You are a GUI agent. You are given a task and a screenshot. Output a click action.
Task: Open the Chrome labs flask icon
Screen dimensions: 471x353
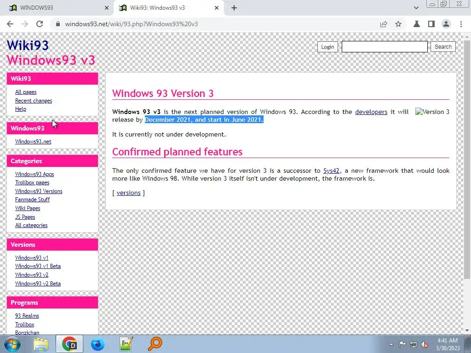[x=417, y=24]
